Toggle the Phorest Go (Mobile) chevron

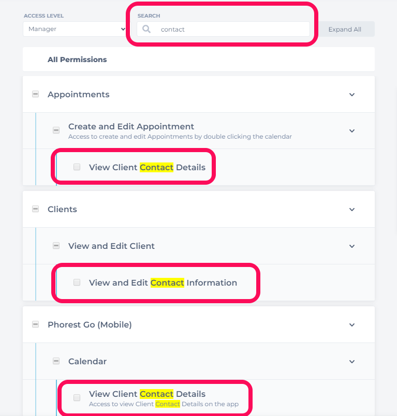click(x=352, y=325)
